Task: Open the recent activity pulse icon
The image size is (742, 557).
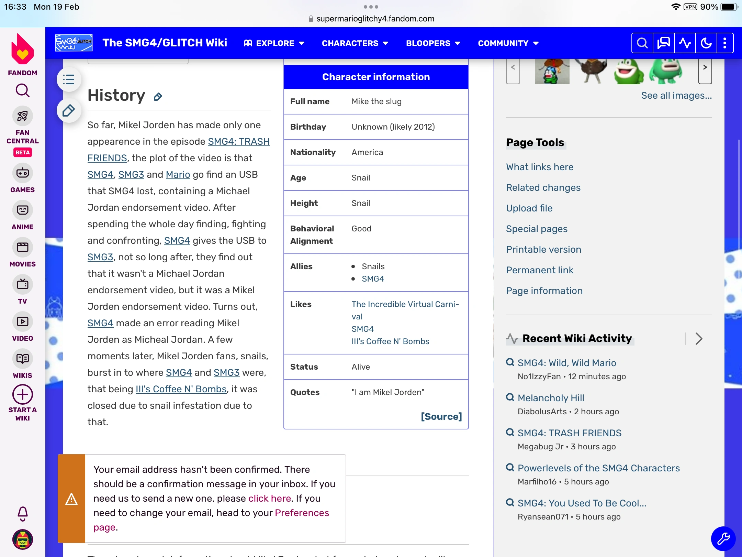Action: [x=685, y=43]
